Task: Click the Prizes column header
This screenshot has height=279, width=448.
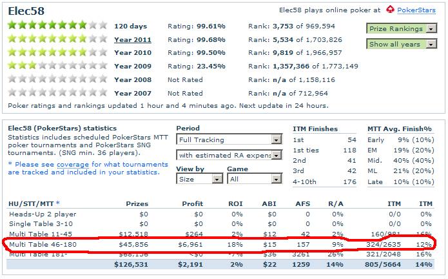Action: pyautogui.click(x=137, y=203)
